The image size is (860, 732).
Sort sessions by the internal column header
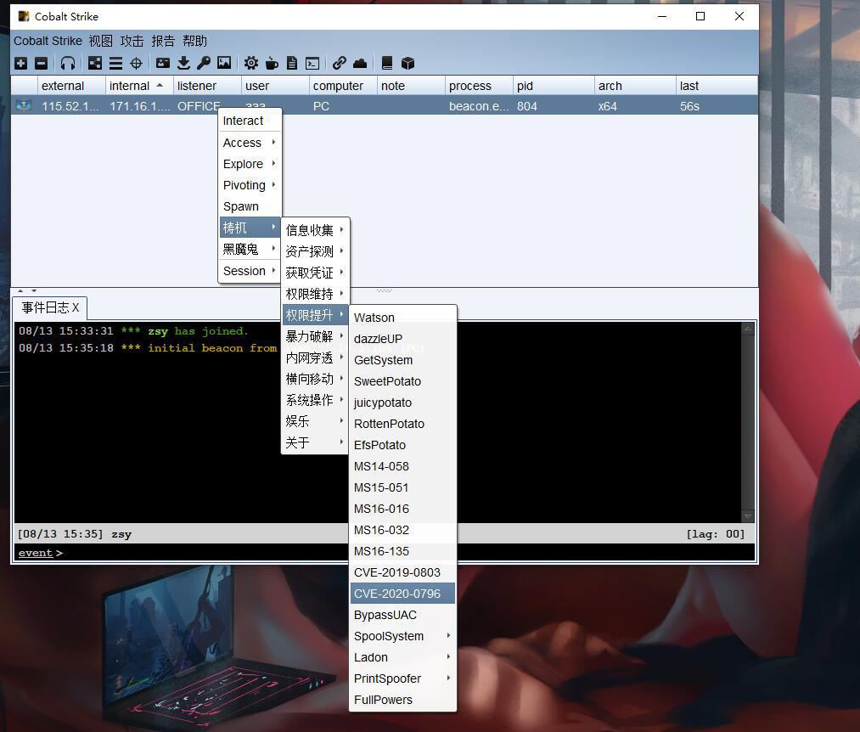coord(139,86)
